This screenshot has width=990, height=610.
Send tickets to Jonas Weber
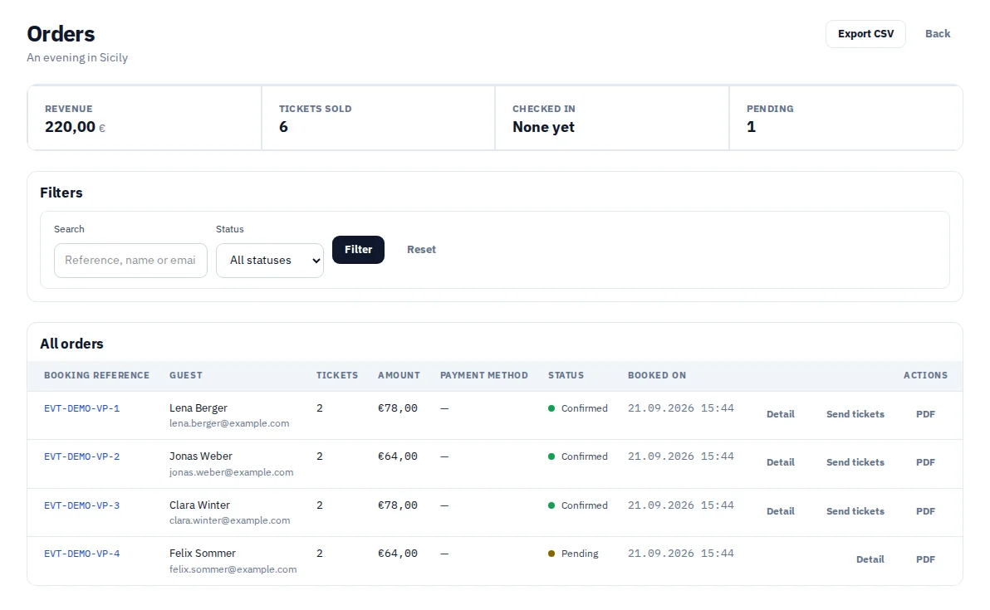click(x=855, y=462)
